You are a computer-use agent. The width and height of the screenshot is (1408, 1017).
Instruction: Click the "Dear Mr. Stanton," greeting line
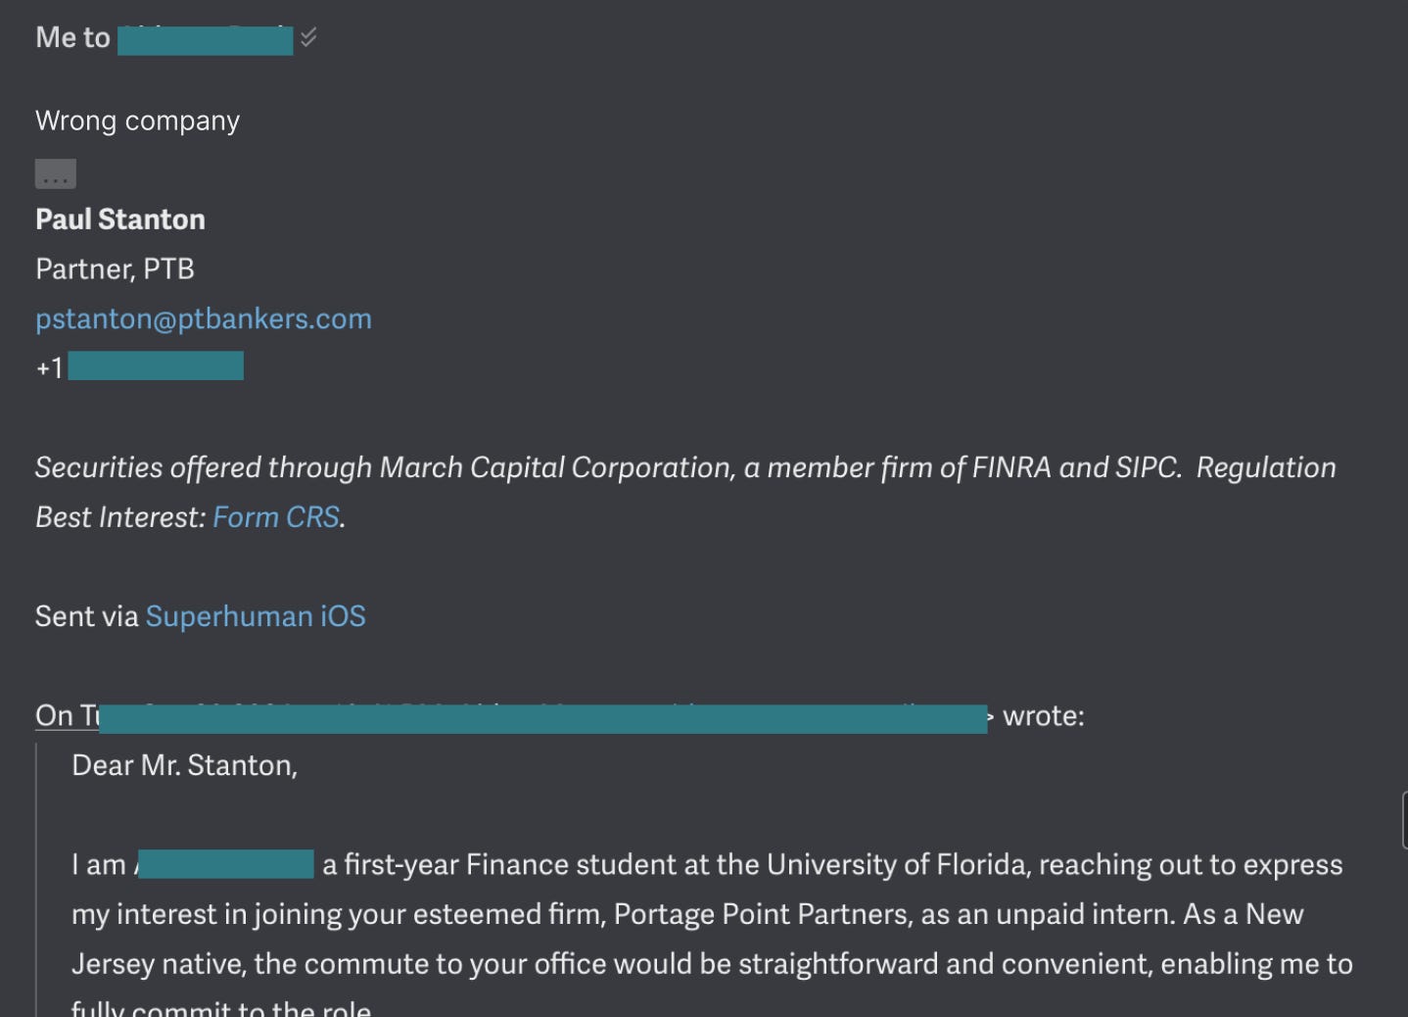tap(184, 765)
